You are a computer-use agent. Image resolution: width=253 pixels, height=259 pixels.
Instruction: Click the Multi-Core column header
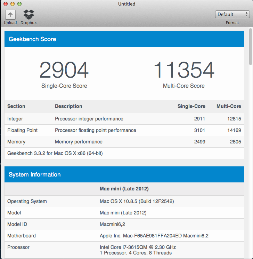pos(229,106)
